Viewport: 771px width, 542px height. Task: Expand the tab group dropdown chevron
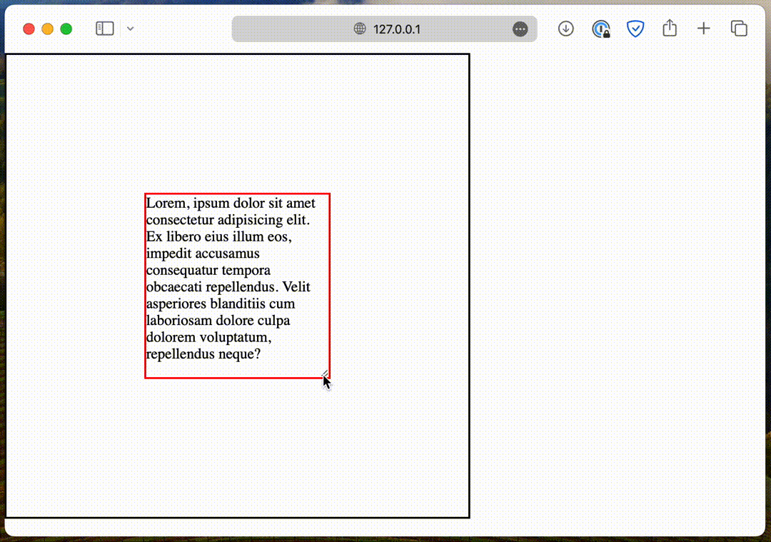pyautogui.click(x=130, y=29)
